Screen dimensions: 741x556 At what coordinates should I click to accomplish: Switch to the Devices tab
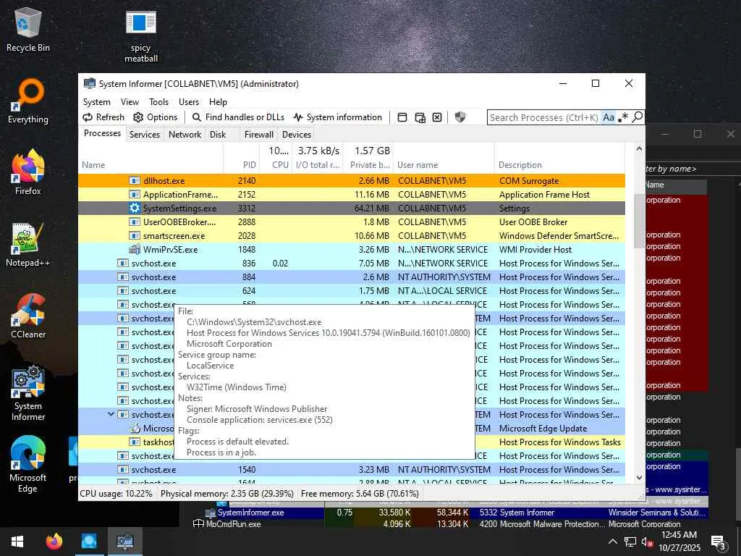tap(296, 134)
